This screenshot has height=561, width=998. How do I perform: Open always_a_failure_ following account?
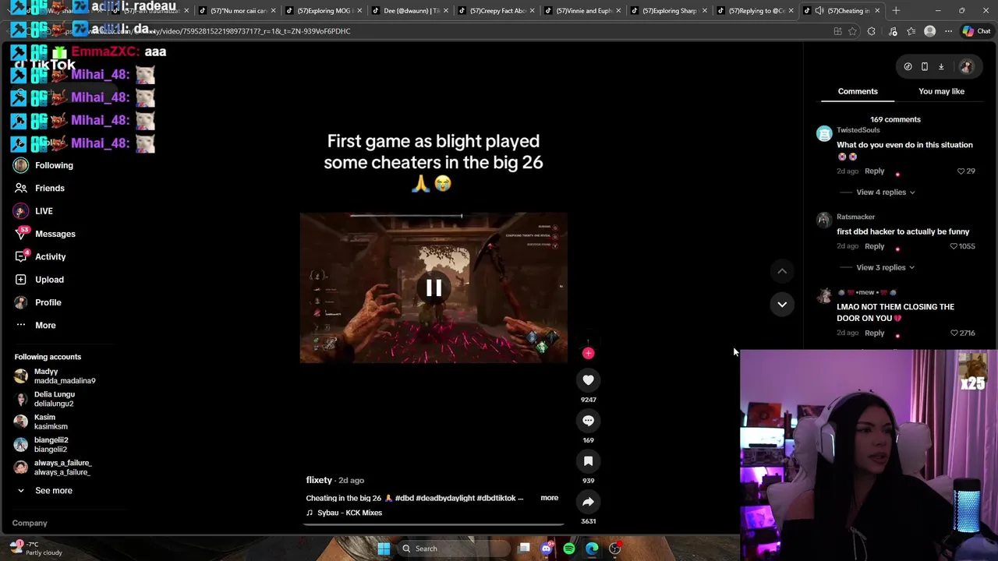pos(52,467)
